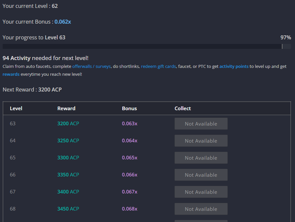This screenshot has width=295, height=222.
Task: Click Not Available button for level 63
Action: pyautogui.click(x=201, y=124)
